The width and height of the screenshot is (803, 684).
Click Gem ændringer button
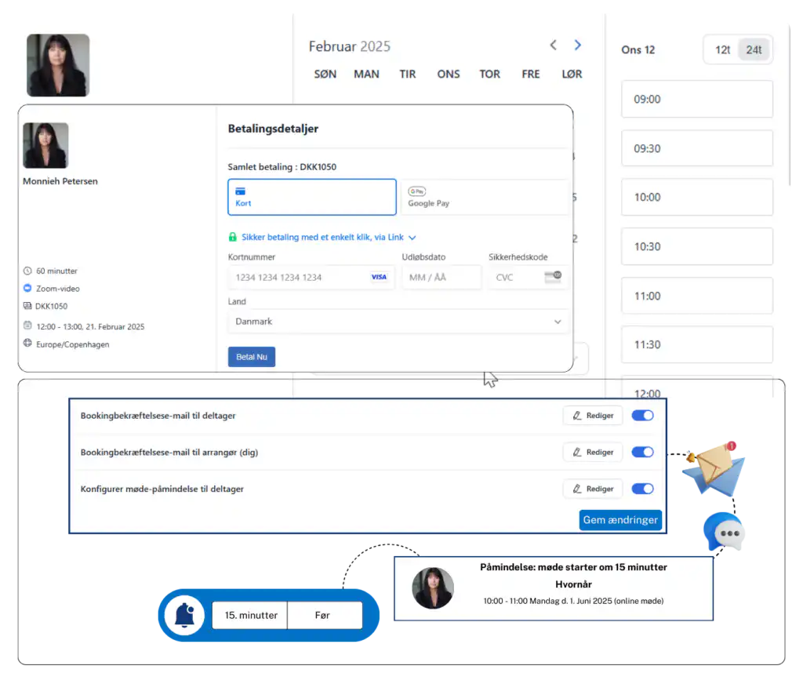point(620,519)
